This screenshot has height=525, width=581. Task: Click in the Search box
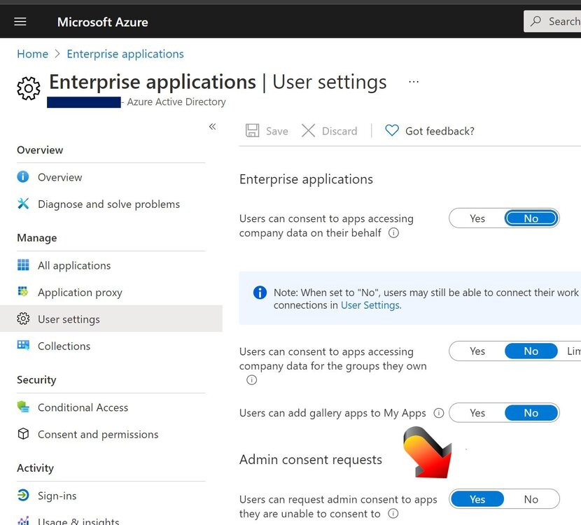(552, 21)
